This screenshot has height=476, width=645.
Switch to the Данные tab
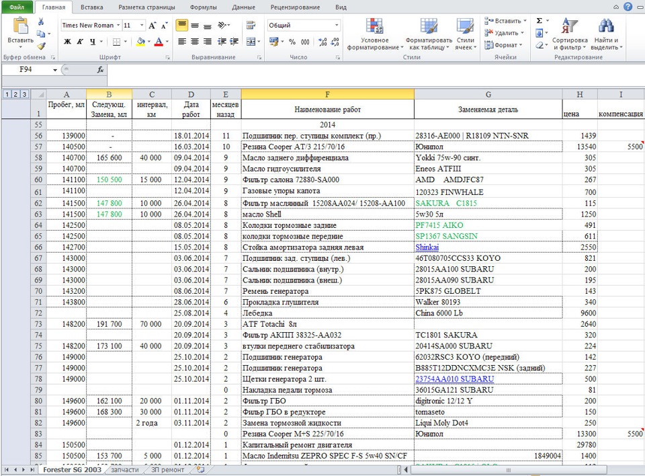(243, 7)
